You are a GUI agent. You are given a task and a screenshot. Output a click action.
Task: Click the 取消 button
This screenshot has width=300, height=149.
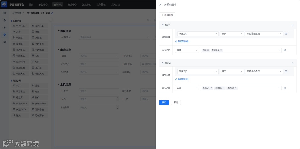coord(176,102)
